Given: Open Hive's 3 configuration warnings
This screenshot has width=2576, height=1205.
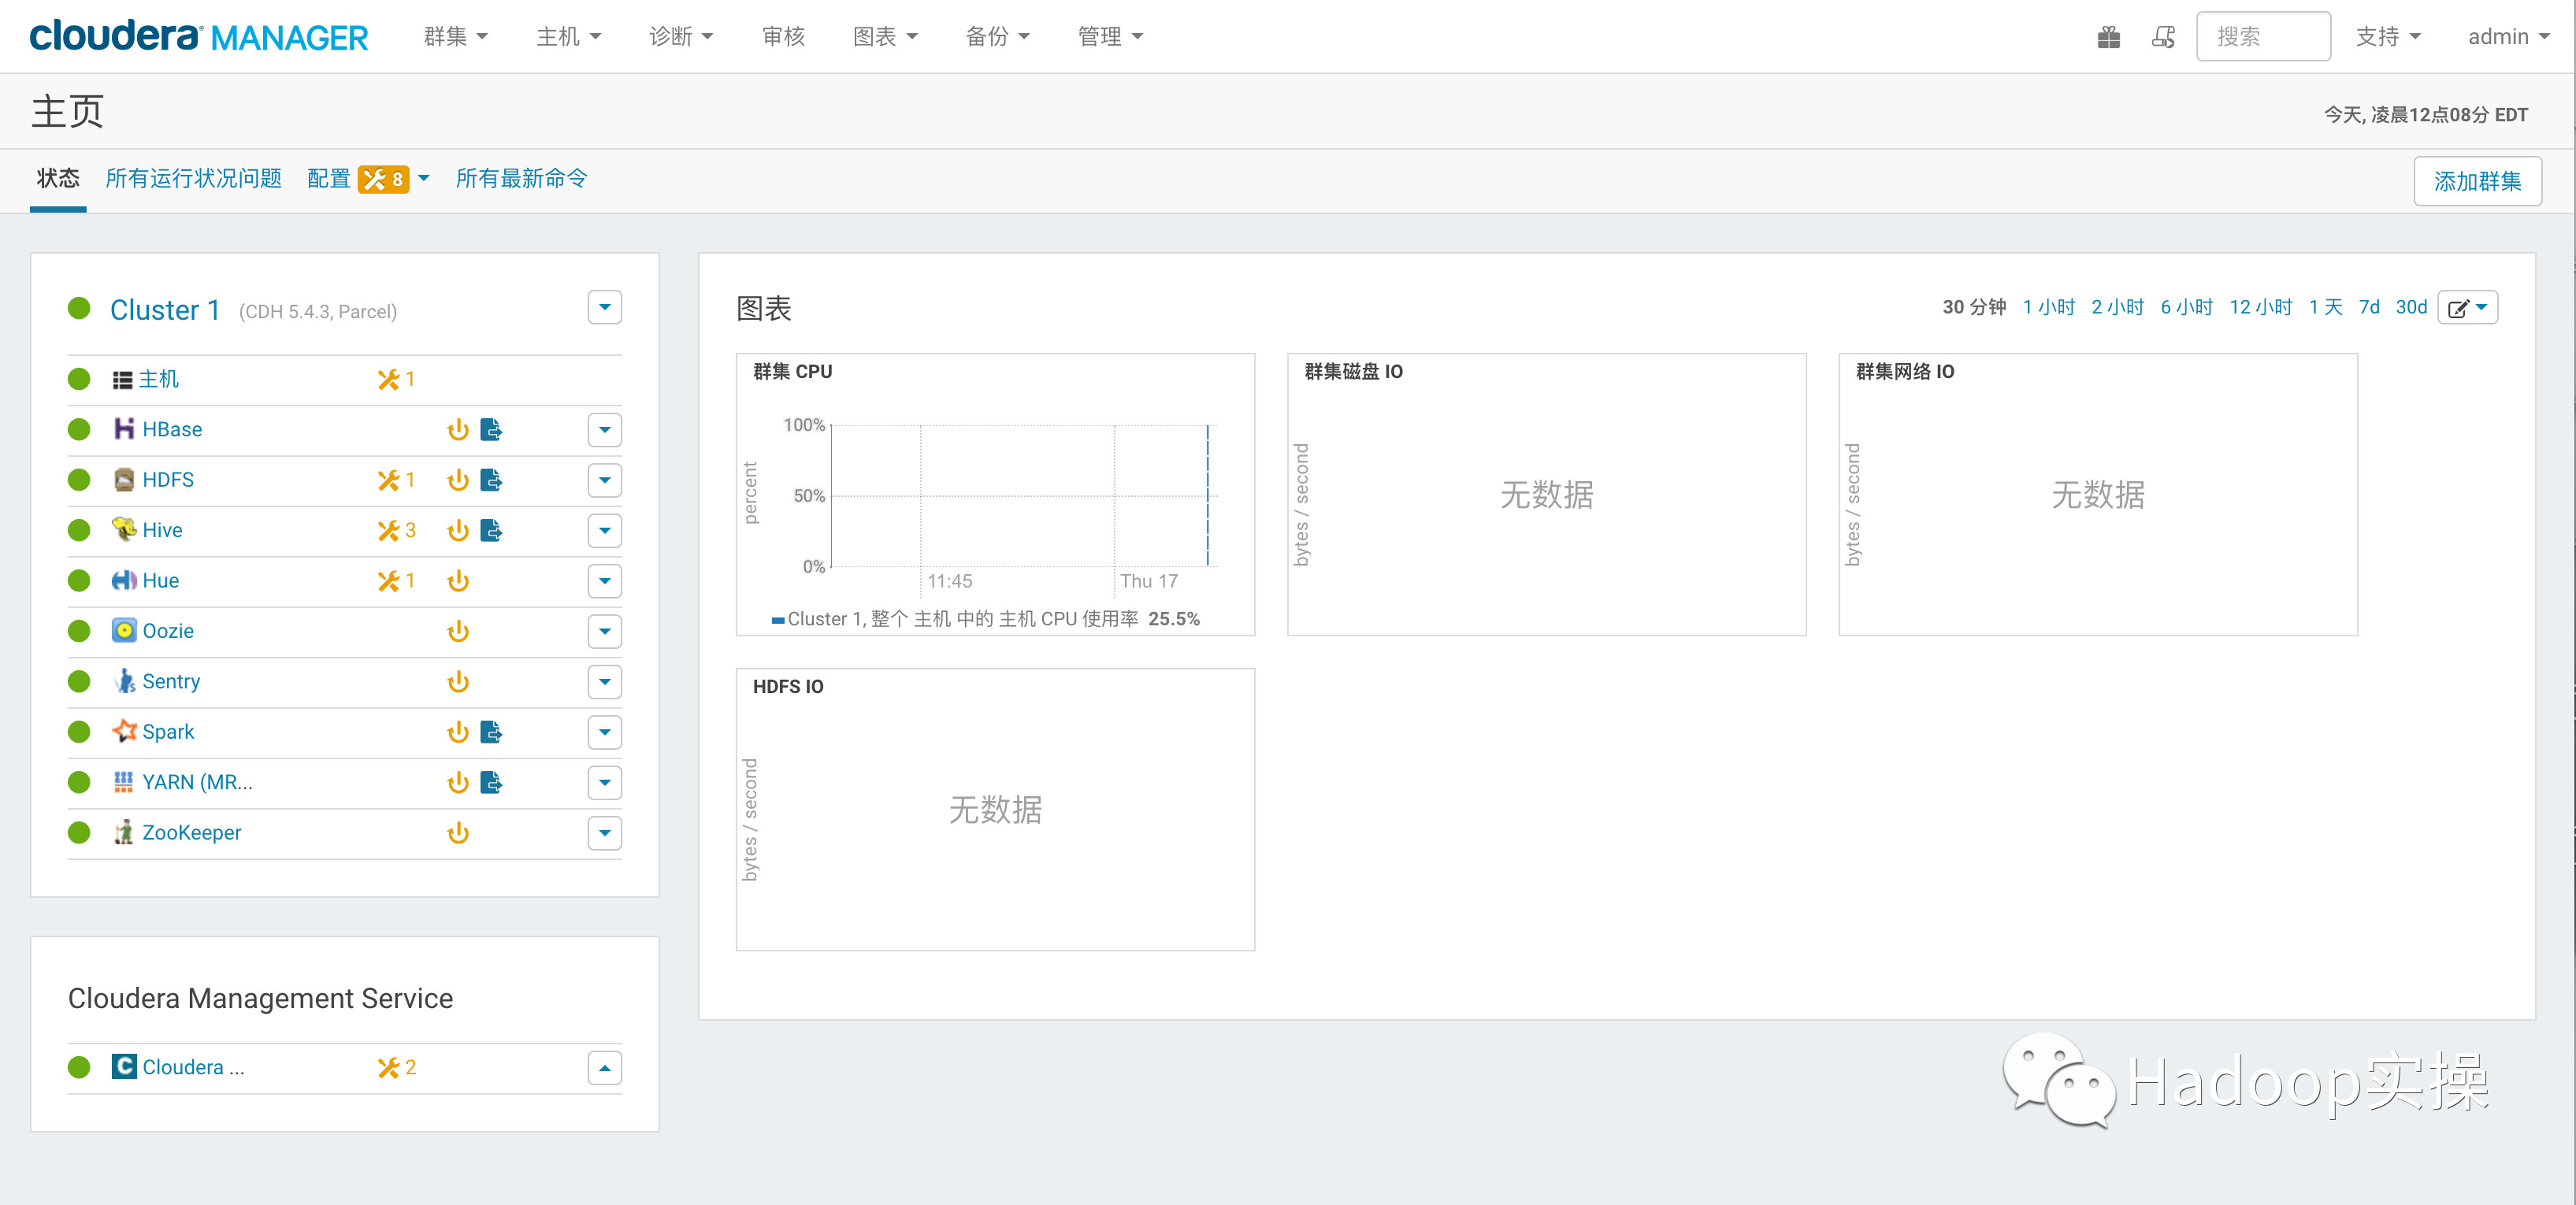Looking at the screenshot, I should click(x=396, y=530).
